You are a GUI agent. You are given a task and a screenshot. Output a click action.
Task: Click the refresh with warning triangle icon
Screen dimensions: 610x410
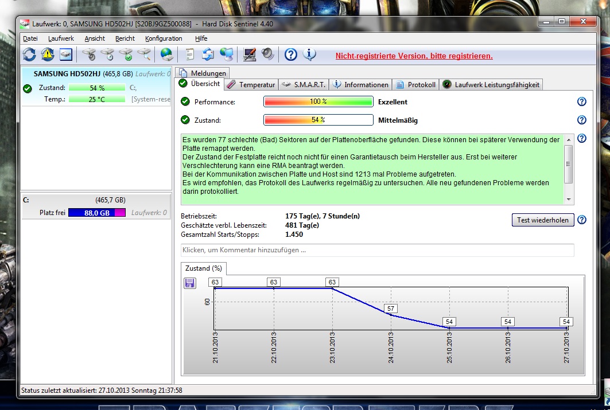click(47, 55)
